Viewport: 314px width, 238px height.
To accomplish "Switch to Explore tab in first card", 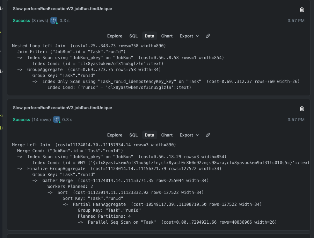I will [115, 36].
